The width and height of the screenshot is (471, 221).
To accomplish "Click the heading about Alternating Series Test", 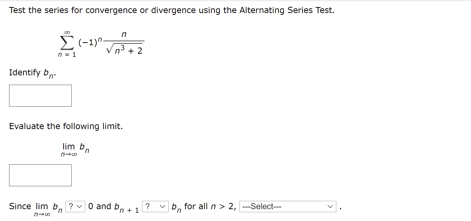I will click(x=172, y=10).
